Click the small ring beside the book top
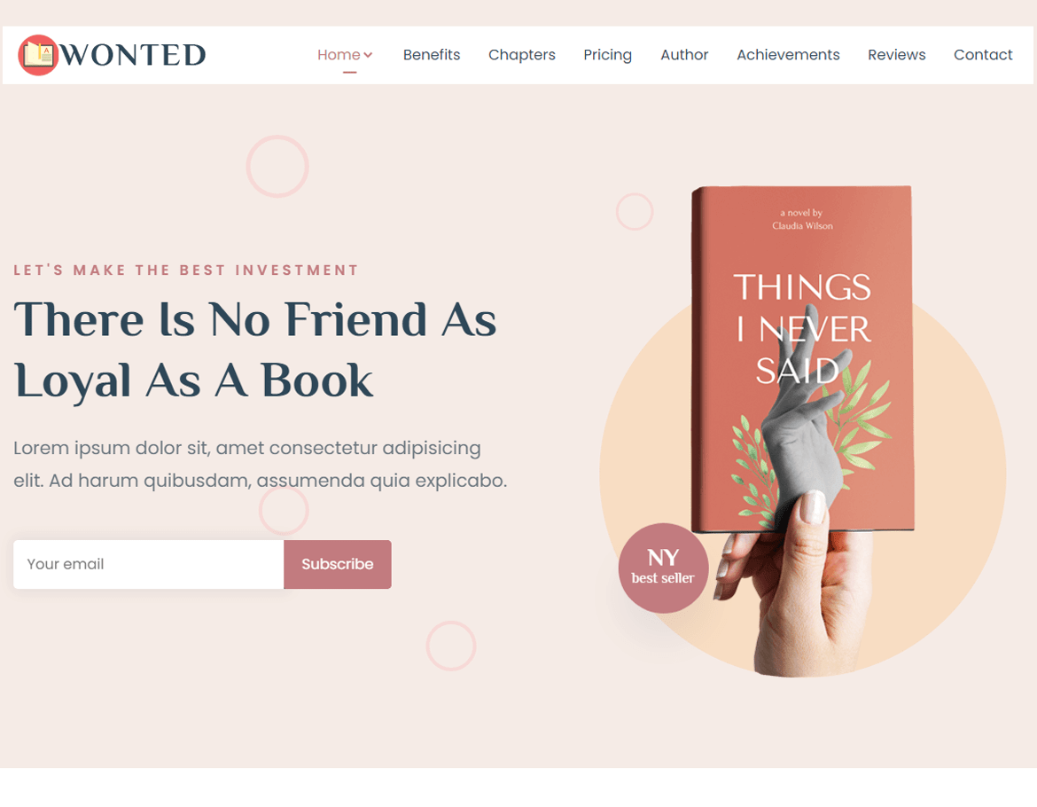Viewport: 1037px width, 807px height. (x=635, y=212)
